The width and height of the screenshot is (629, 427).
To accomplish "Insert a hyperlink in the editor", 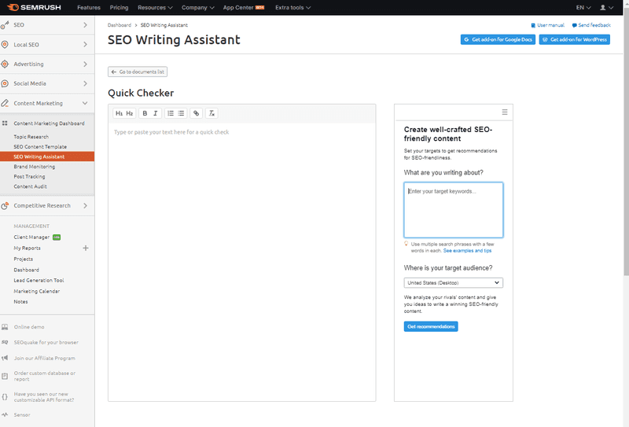I will [196, 113].
